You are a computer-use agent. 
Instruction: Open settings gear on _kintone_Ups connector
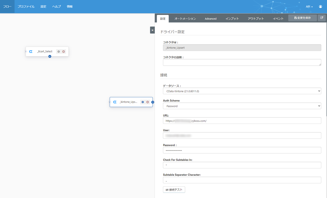coord(143,102)
